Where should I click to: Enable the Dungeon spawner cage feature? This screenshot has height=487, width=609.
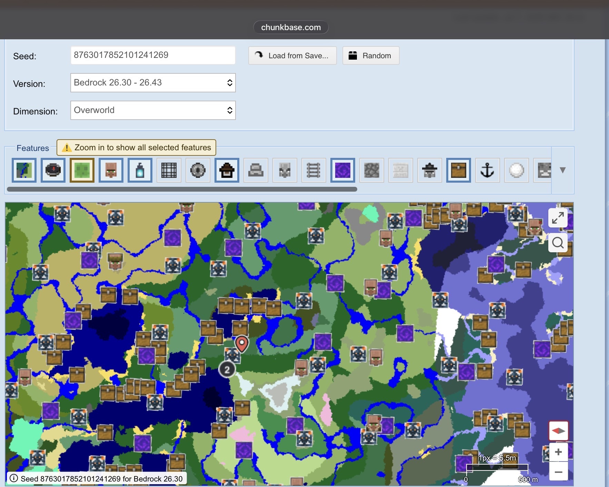tap(169, 170)
